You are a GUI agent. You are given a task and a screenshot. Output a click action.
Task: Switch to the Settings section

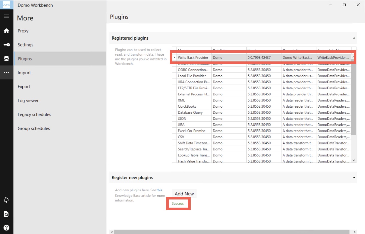pyautogui.click(x=25, y=45)
